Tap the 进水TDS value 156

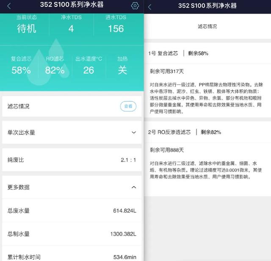pos(116,29)
